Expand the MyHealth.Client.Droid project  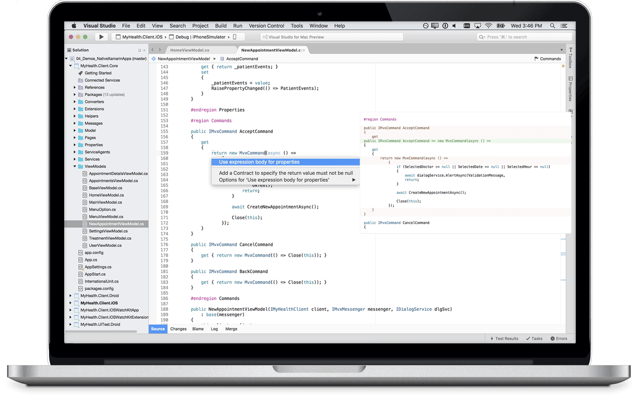coord(71,296)
